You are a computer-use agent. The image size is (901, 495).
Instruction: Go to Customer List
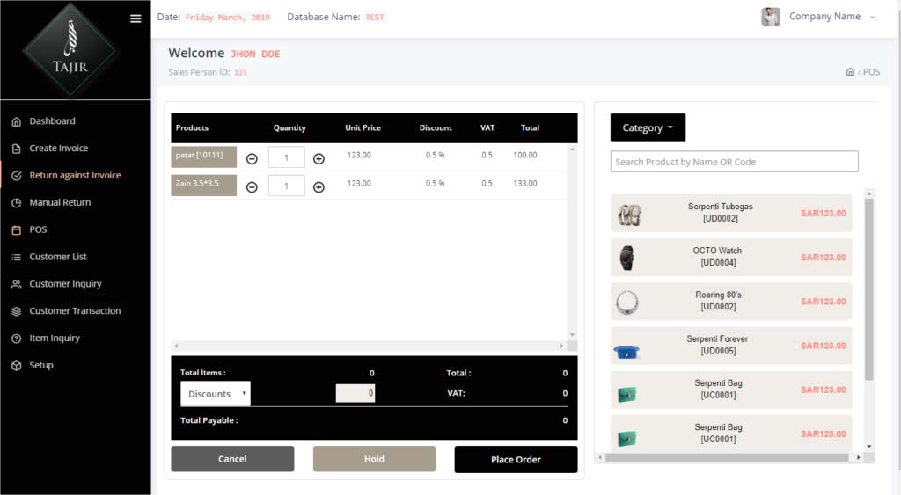(58, 257)
